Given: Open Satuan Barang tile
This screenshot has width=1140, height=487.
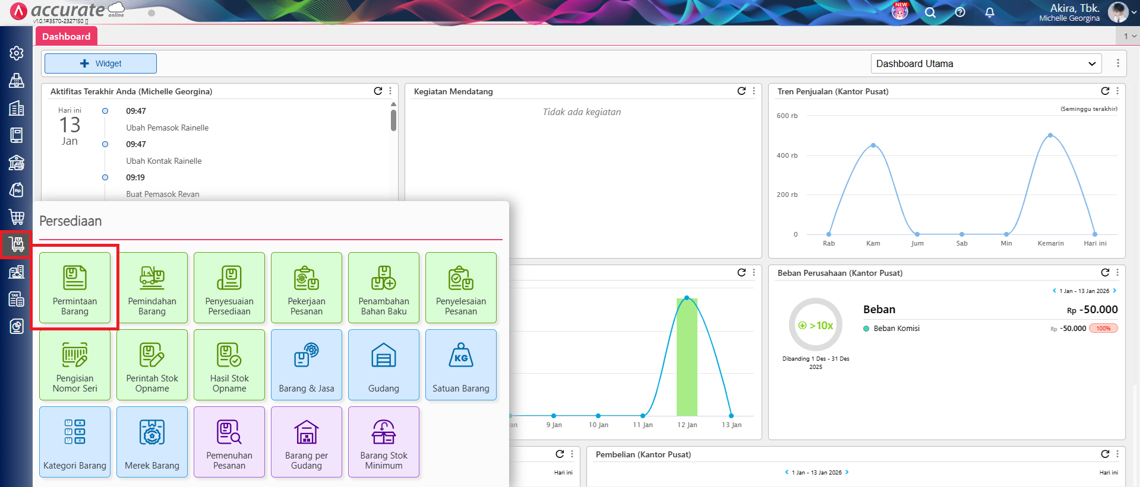Looking at the screenshot, I should point(461,365).
